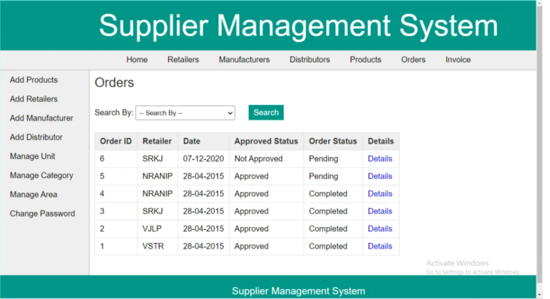Click the Approved Status column header
This screenshot has height=299, width=550.
coord(266,141)
